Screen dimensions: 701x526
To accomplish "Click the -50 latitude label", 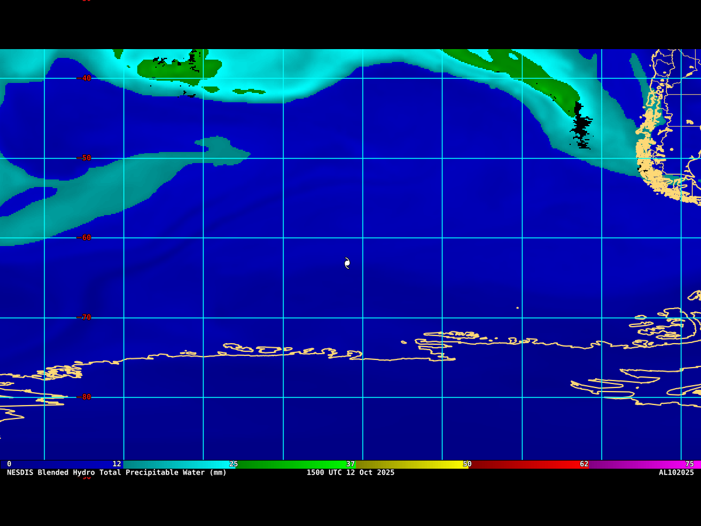I will coord(84,158).
